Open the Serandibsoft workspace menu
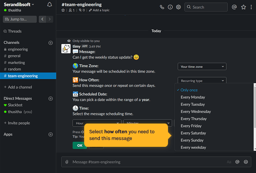Screen dimensions: 256x173 tap(19, 4)
